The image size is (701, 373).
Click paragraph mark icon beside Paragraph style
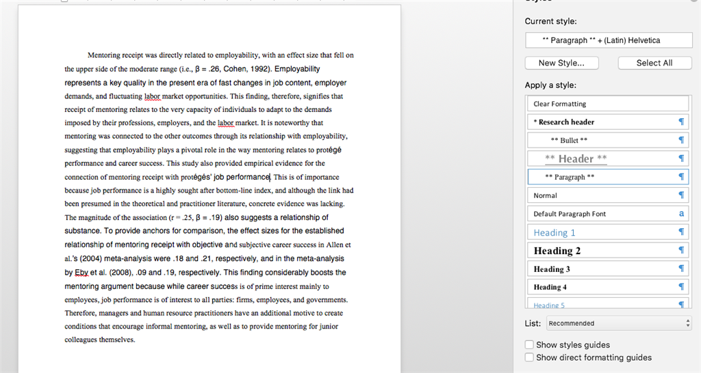tap(681, 177)
